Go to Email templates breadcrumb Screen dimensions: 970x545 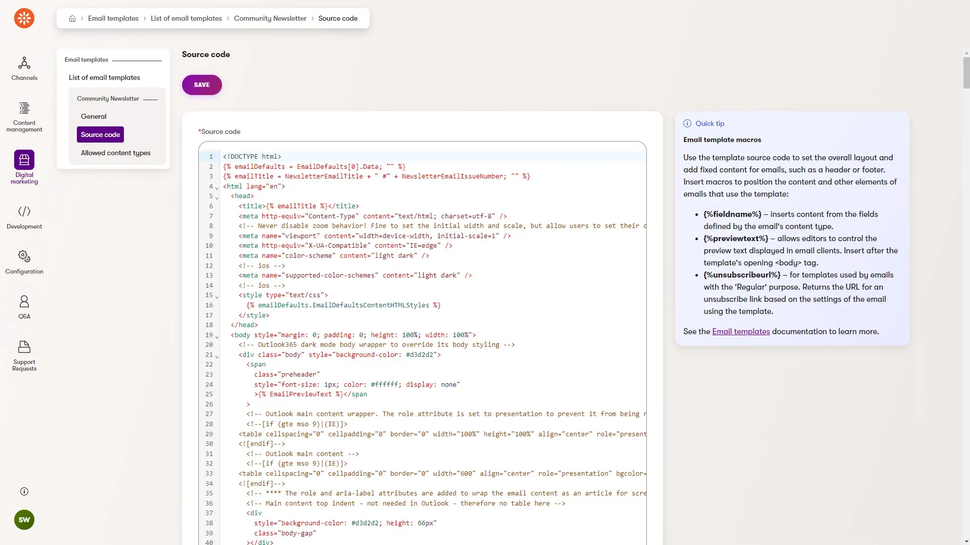coord(113,18)
